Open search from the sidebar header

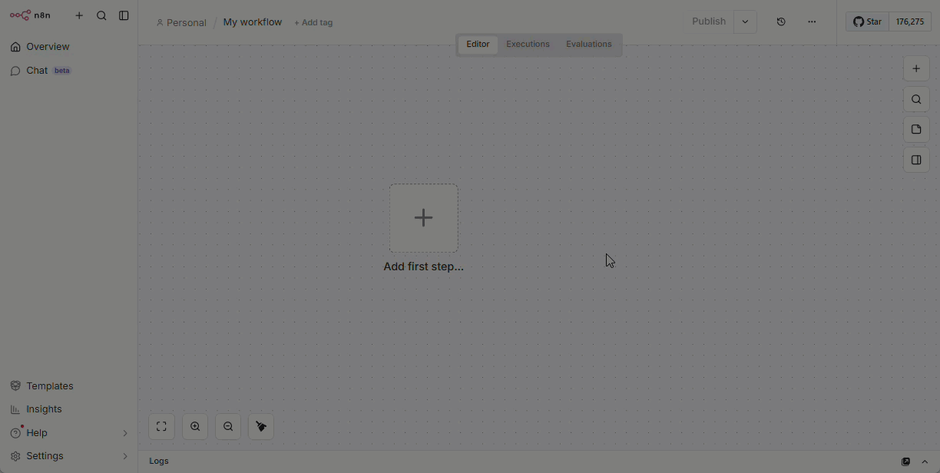pyautogui.click(x=101, y=15)
